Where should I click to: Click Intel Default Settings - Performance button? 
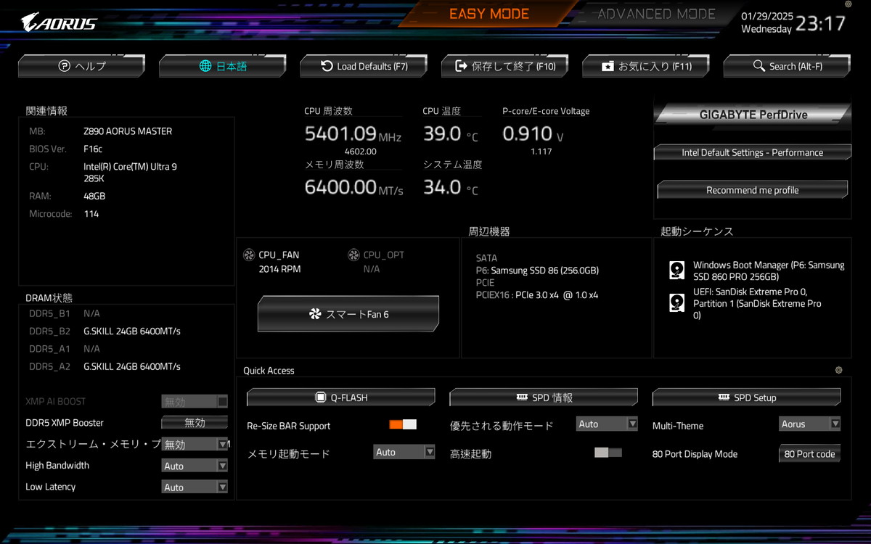tap(753, 152)
